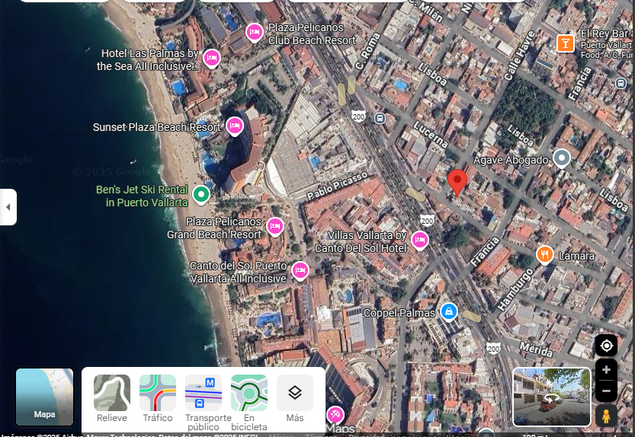Screen dimensions: 635x437
Task: Click the Lamara label text
Action: (x=576, y=256)
